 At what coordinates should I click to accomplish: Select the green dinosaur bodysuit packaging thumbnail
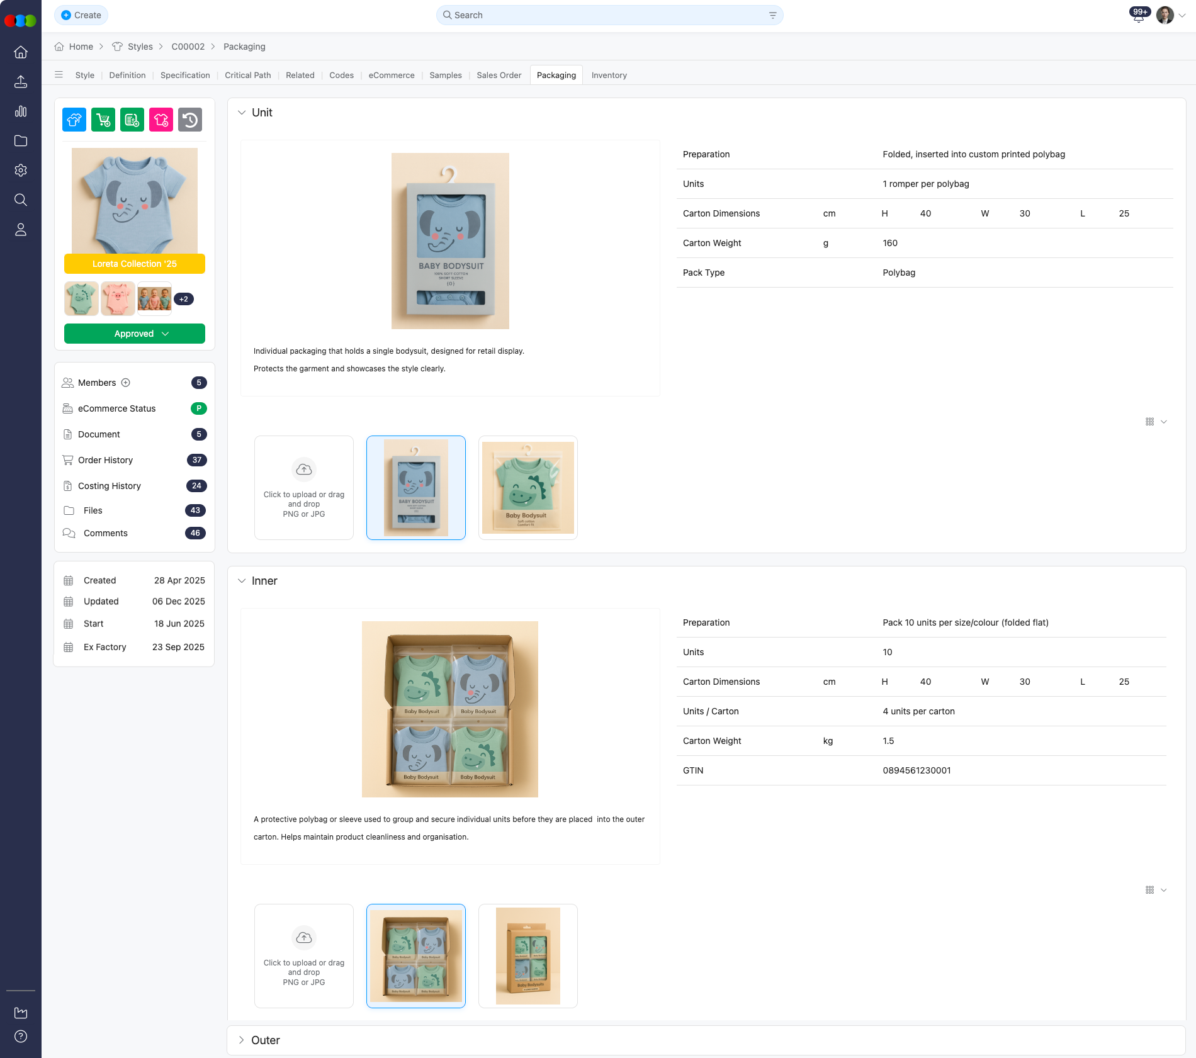tap(527, 488)
